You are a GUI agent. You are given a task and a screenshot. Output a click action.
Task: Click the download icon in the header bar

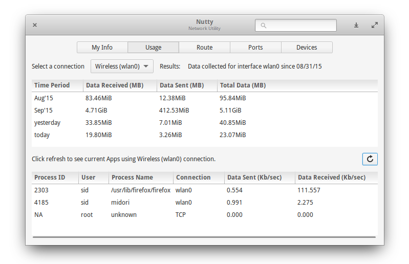coord(356,25)
